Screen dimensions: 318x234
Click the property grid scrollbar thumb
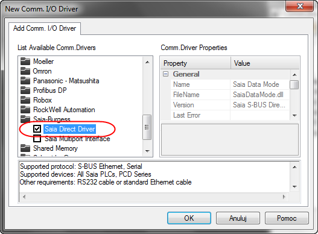[x=294, y=84]
